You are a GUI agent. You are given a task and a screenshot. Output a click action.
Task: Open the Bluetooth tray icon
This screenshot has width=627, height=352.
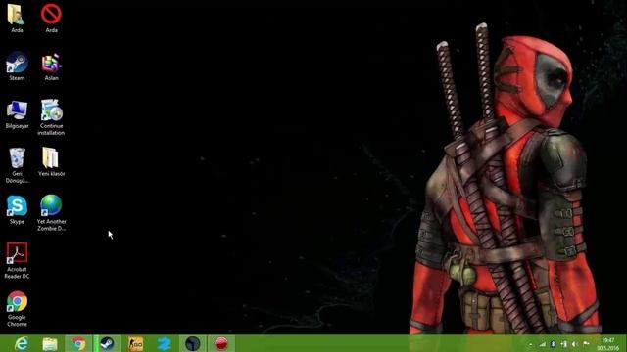pyautogui.click(x=553, y=344)
